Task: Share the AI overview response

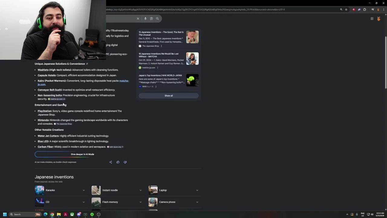Action: tap(111, 162)
